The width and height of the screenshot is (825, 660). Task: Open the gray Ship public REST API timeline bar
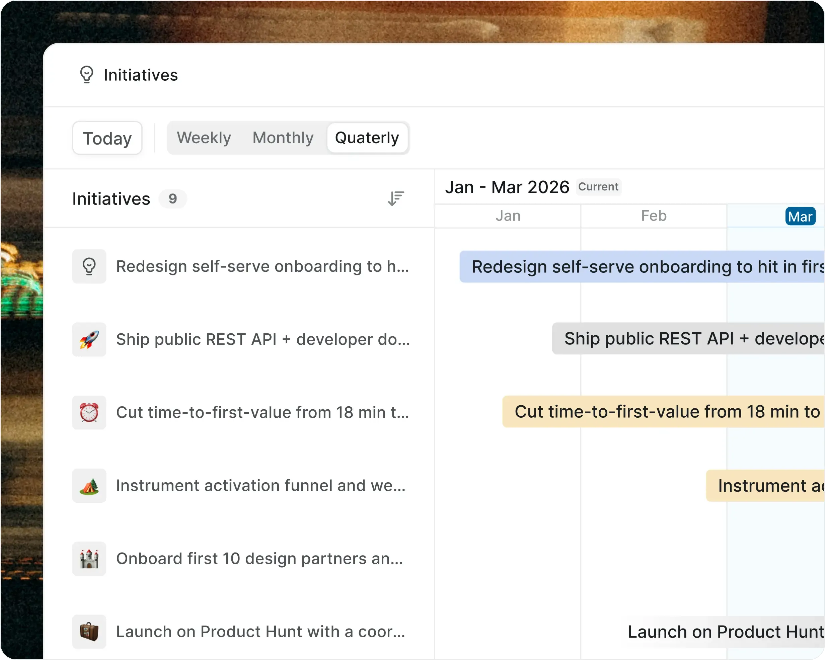[x=688, y=339]
